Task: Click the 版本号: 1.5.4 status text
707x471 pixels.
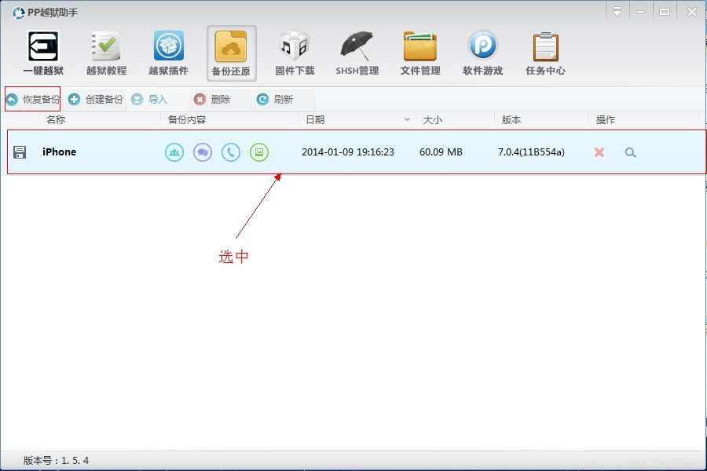Action: (x=56, y=461)
